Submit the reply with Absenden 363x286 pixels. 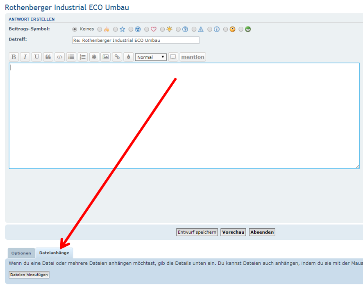262,232
